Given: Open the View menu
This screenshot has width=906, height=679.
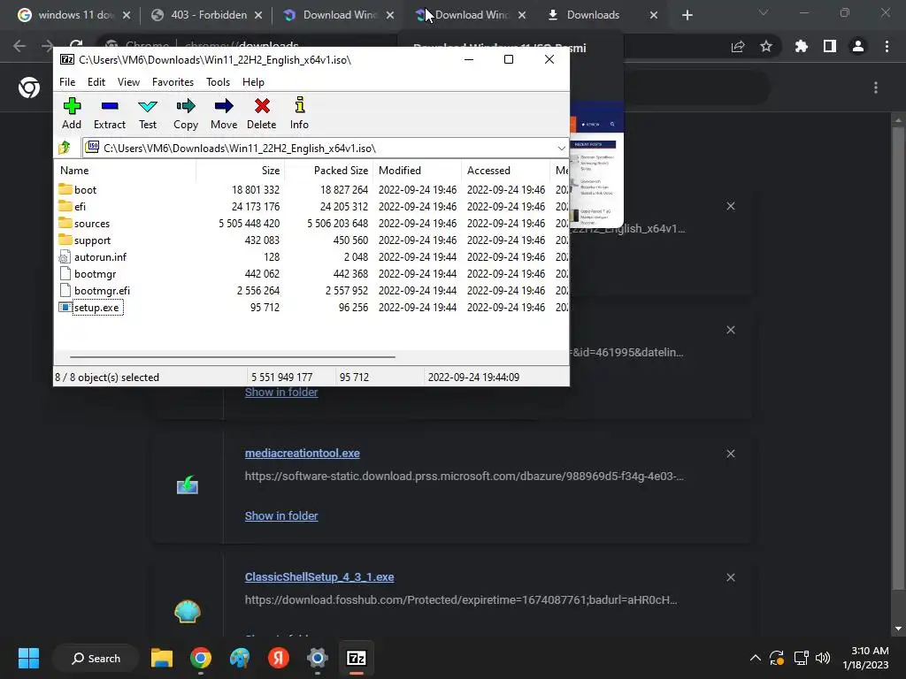Looking at the screenshot, I should coord(128,82).
